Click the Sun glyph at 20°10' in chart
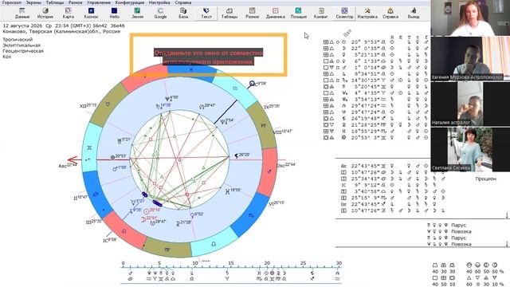Viewport: 510px width, 287px height. (147, 211)
